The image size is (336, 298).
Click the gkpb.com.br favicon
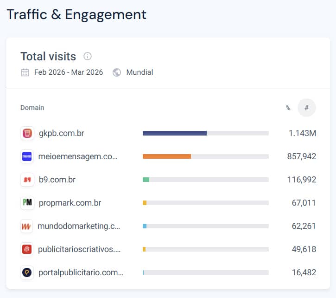click(27, 133)
